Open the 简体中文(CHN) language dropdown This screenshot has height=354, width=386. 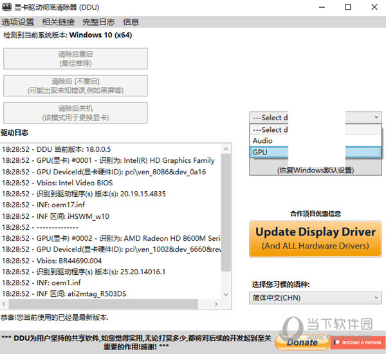point(316,298)
